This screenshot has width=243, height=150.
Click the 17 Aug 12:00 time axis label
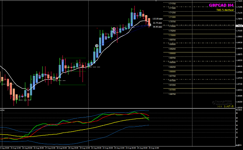click(x=50, y=148)
